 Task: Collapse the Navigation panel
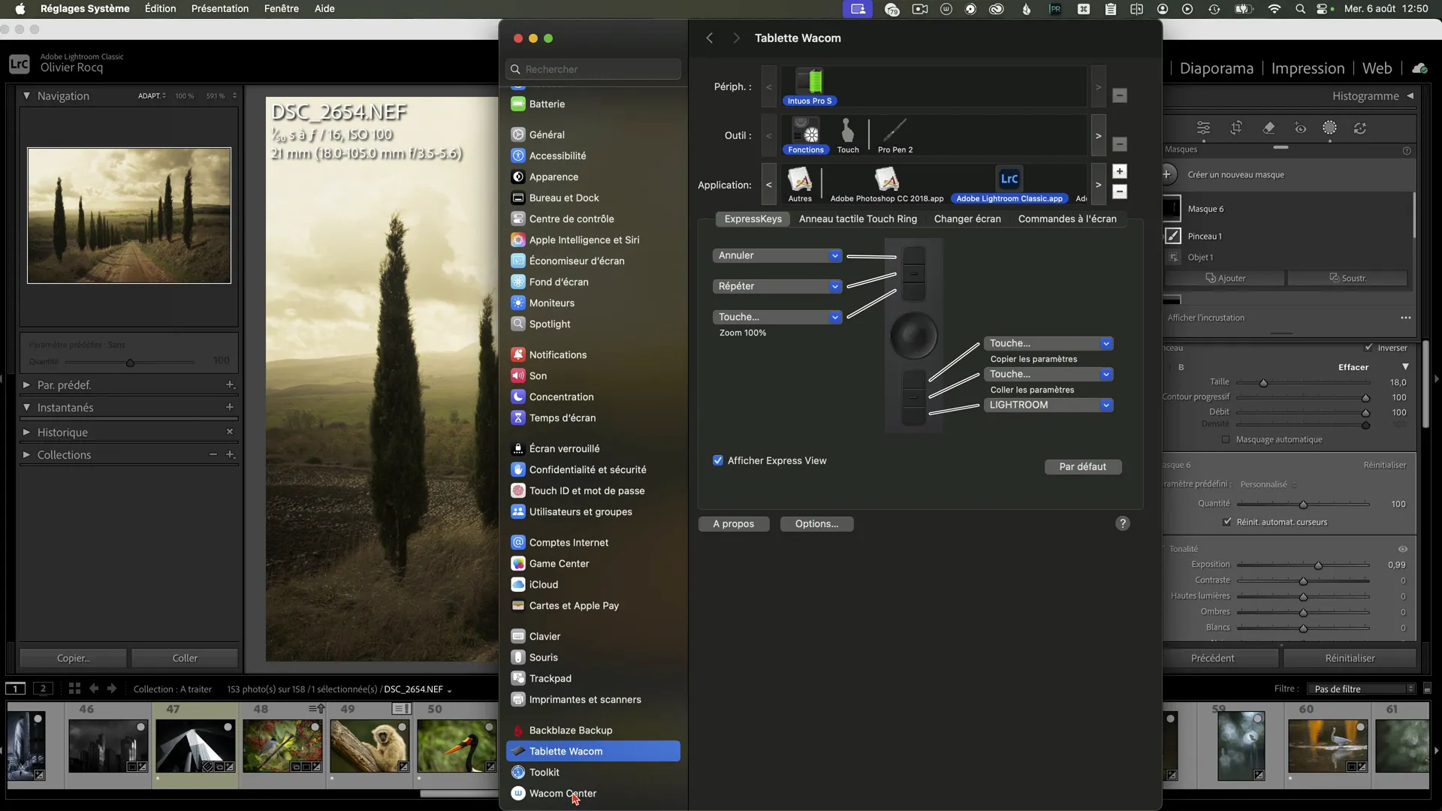(26, 95)
